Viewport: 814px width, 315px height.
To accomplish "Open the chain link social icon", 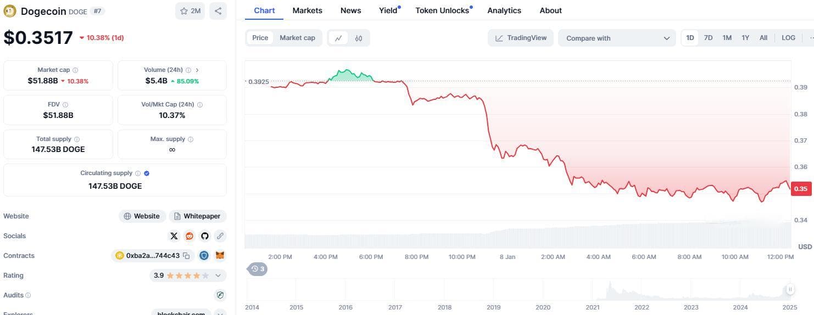I will point(220,236).
